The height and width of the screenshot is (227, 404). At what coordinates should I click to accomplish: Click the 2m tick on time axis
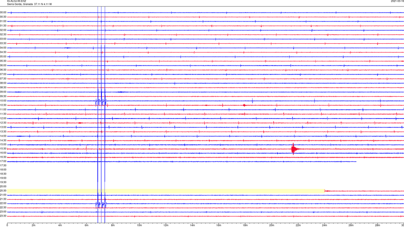click(x=34, y=225)
